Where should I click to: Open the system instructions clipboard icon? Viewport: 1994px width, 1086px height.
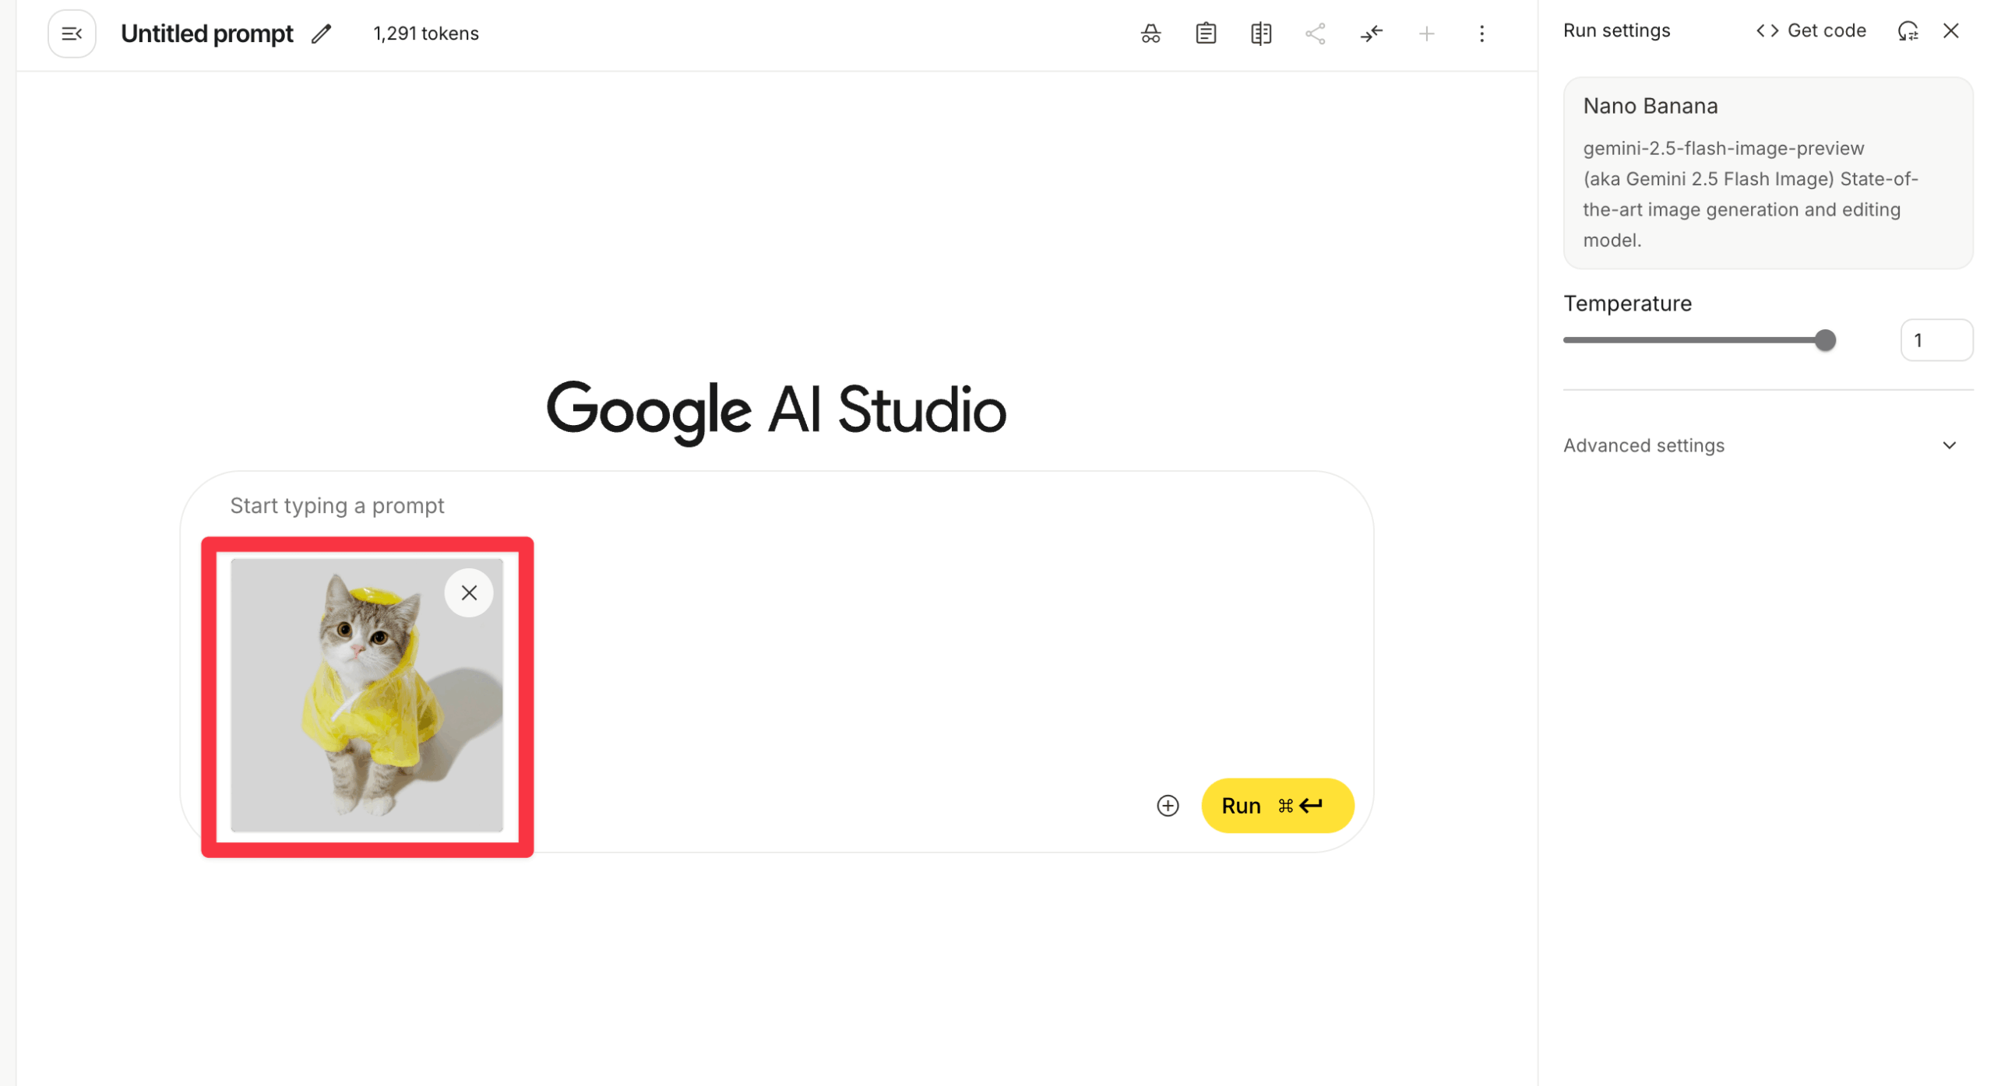1205,33
